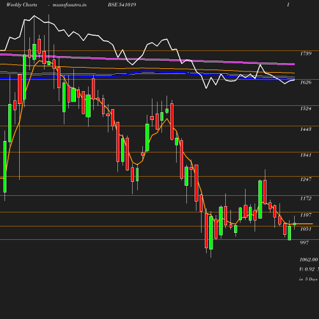The image size is (319, 319).
Task: Click the 1172 price axis label
Action: coord(306,198)
